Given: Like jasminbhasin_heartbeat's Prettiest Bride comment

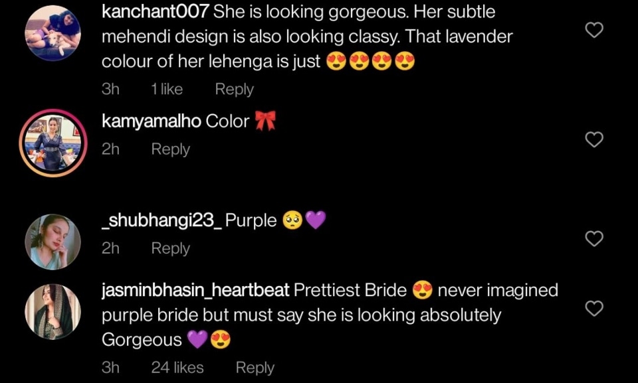Looking at the screenshot, I should pyautogui.click(x=594, y=309).
